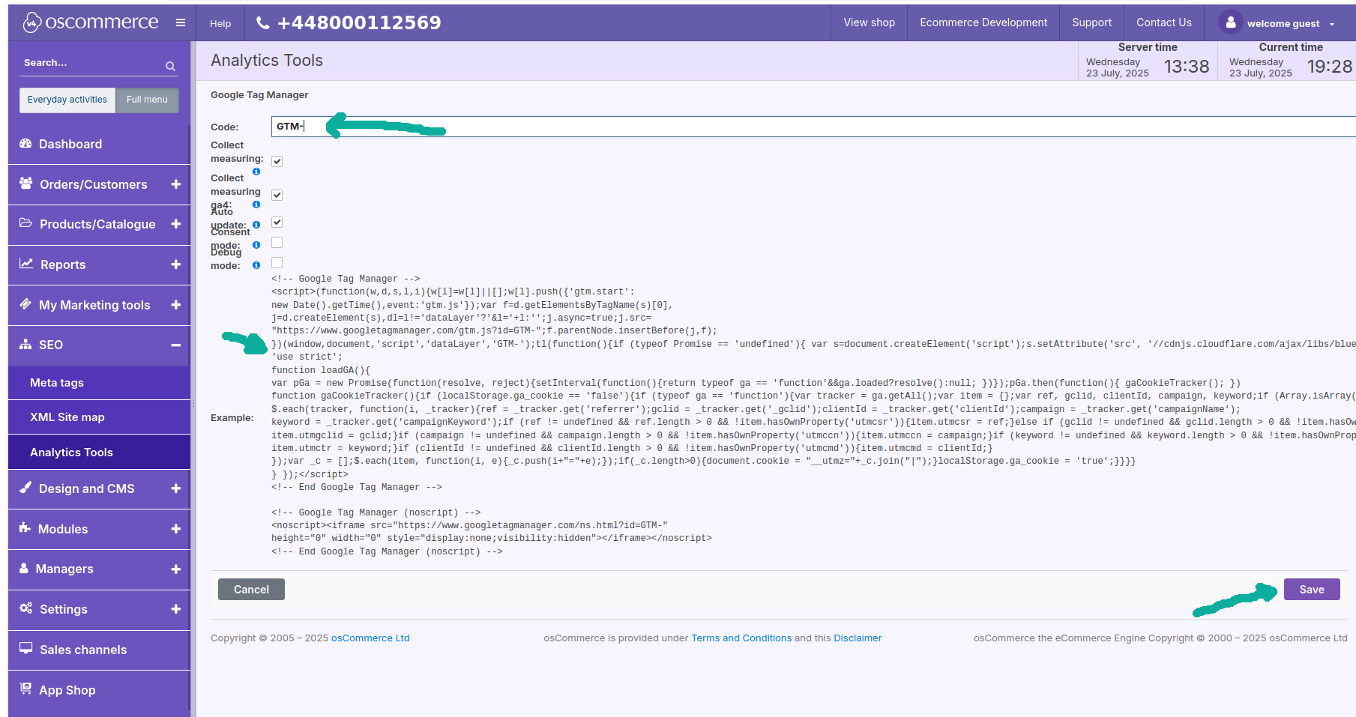Click the Settings gears icon
The width and height of the screenshot is (1356, 717).
point(26,608)
